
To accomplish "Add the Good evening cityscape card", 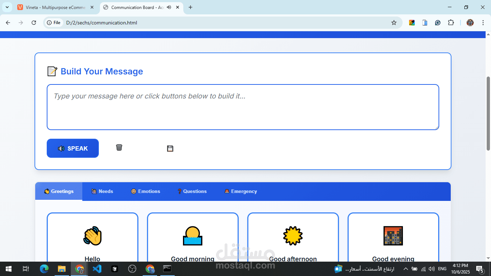I will (393, 238).
